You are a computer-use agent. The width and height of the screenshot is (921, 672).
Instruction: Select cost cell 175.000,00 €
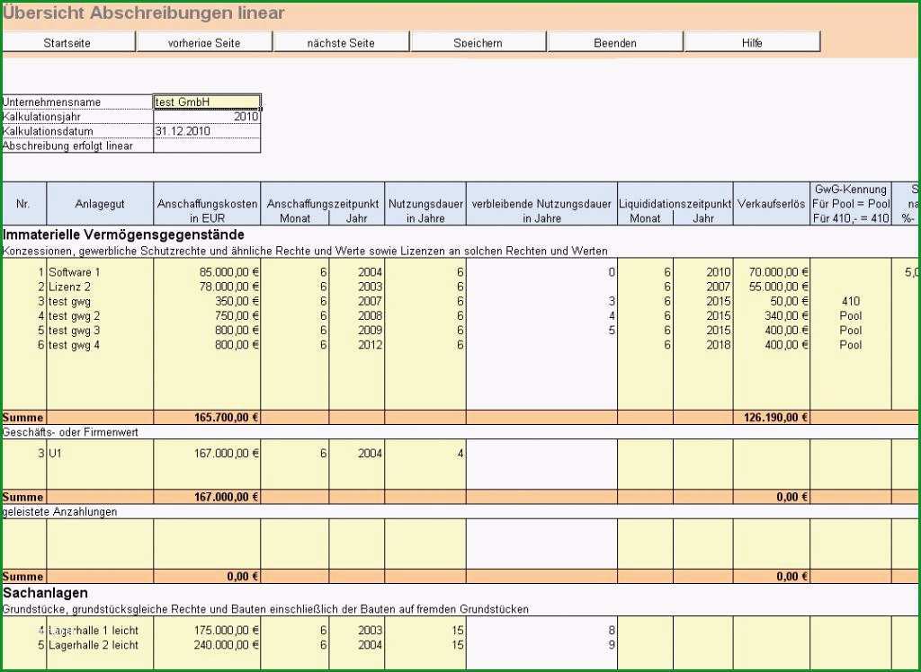(x=207, y=631)
